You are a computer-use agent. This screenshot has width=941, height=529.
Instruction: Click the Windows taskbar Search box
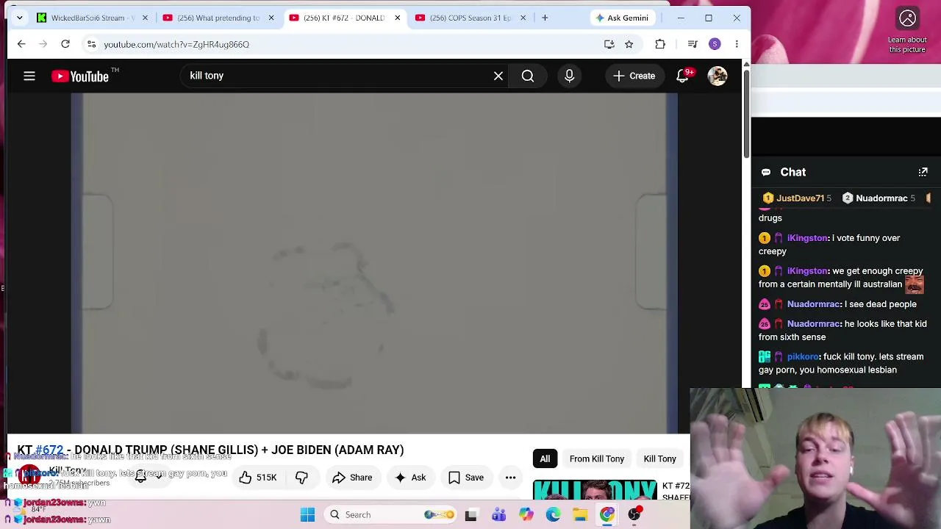[391, 514]
